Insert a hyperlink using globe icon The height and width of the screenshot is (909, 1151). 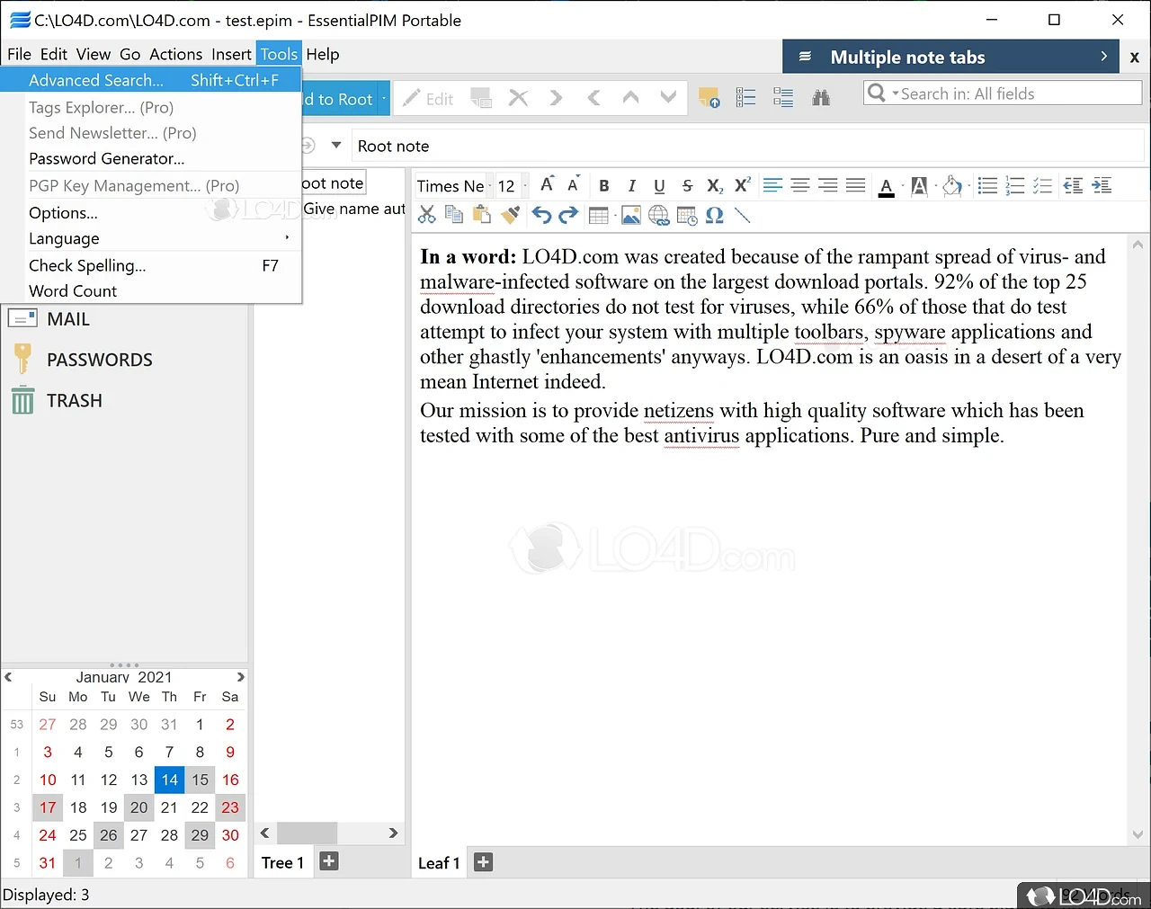(x=659, y=215)
